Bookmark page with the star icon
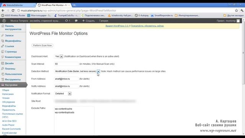Viewport: 245px width, 138px height. pyautogui.click(x=237, y=10)
